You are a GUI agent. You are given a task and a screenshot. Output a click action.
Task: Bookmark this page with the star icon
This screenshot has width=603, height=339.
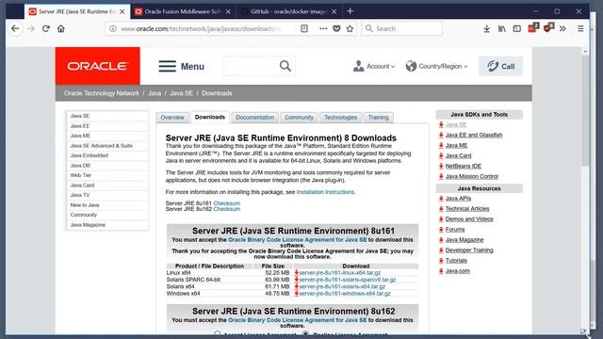tap(350, 28)
